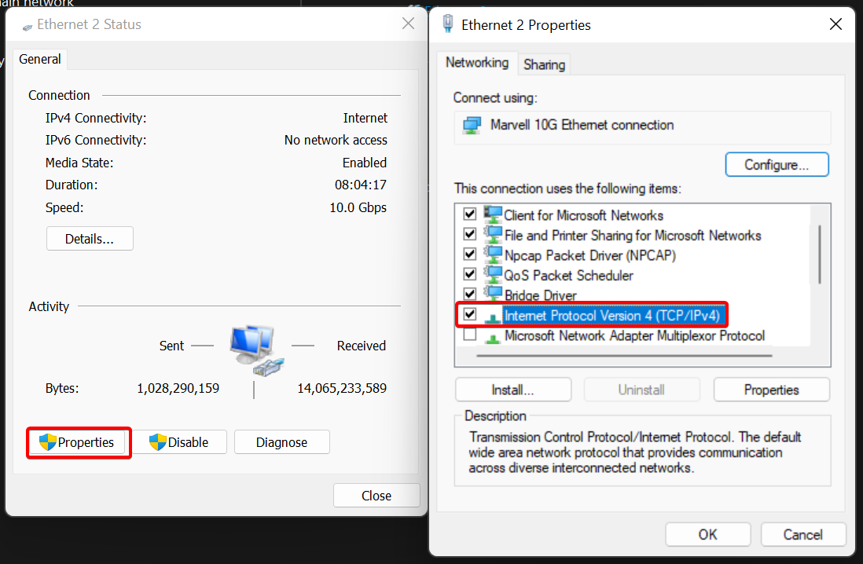Click the Client for Microsoft Networks icon
This screenshot has height=564, width=863.
(x=493, y=214)
